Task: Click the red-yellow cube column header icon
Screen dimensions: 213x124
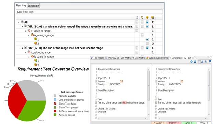Action: pyautogui.click(x=152, y=17)
